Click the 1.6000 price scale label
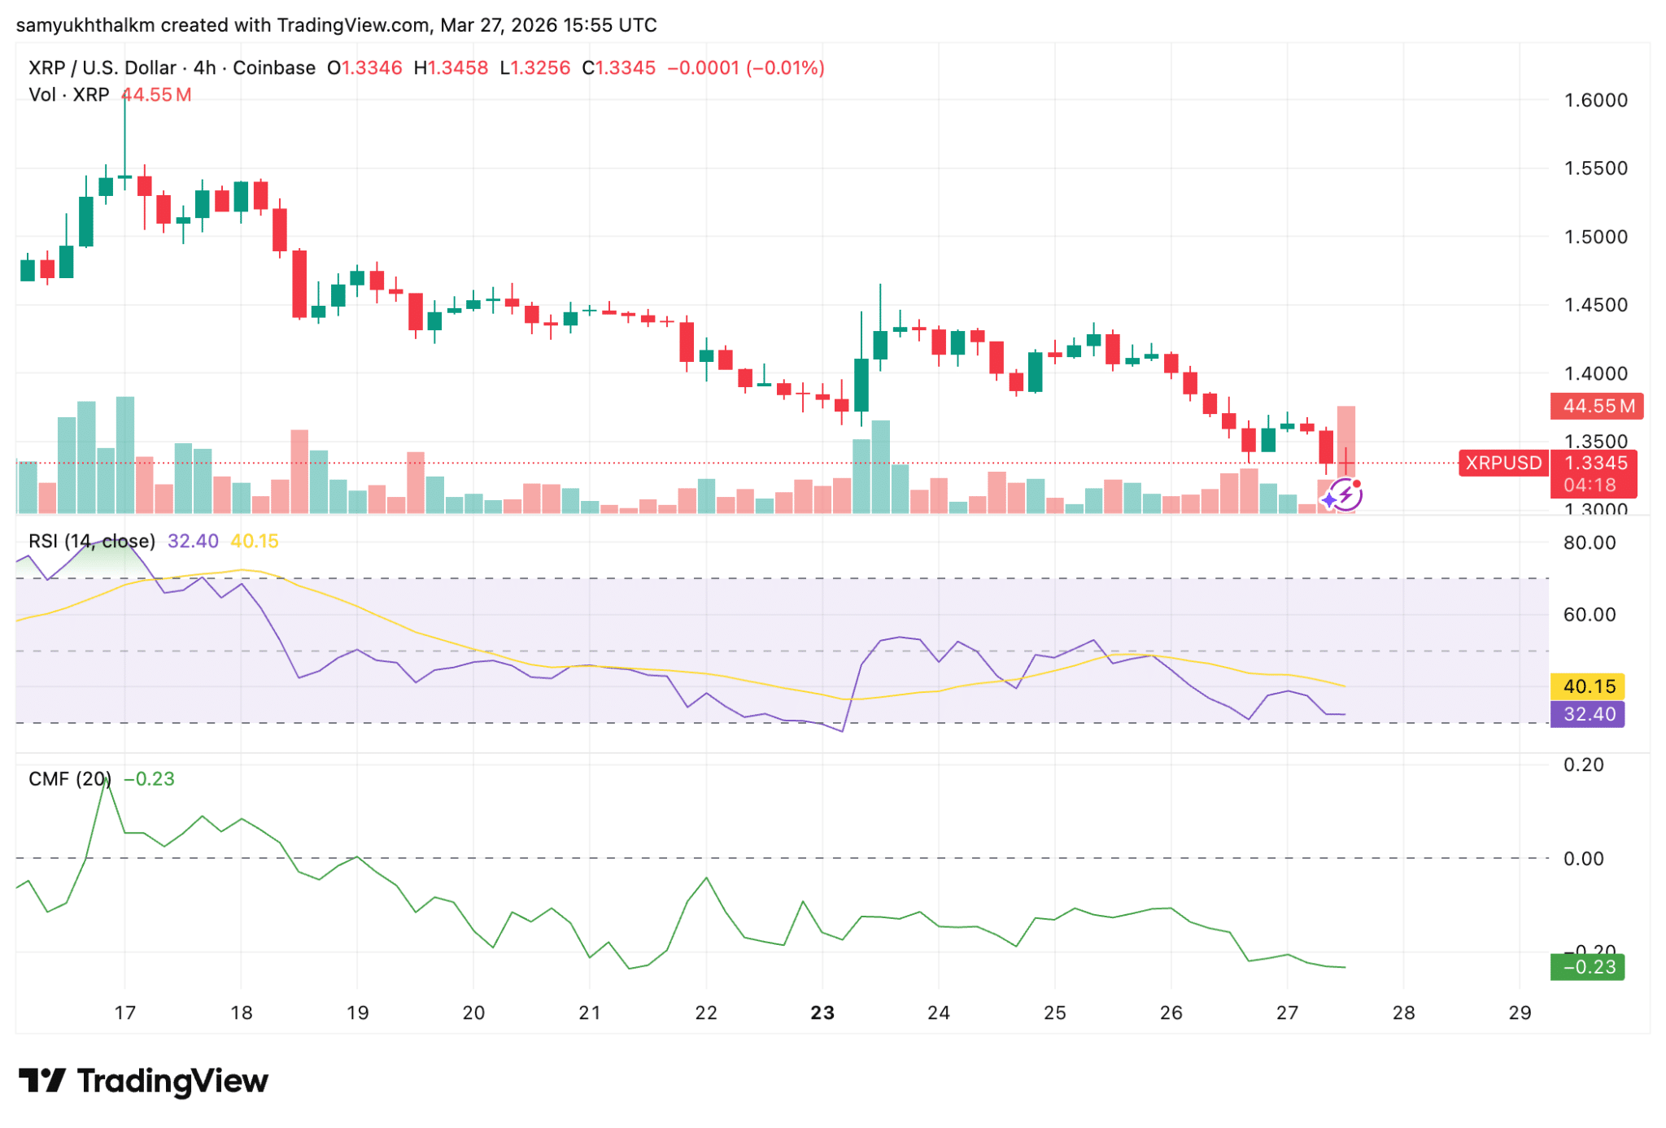The width and height of the screenshot is (1666, 1128). point(1595,100)
